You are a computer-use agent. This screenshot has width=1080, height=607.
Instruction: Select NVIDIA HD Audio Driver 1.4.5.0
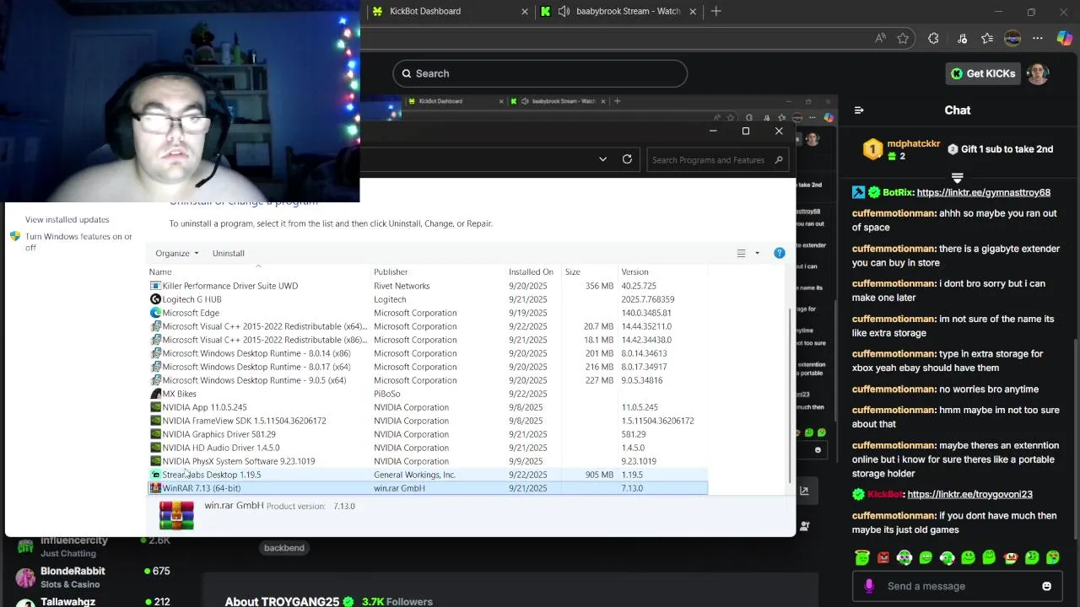(428, 448)
